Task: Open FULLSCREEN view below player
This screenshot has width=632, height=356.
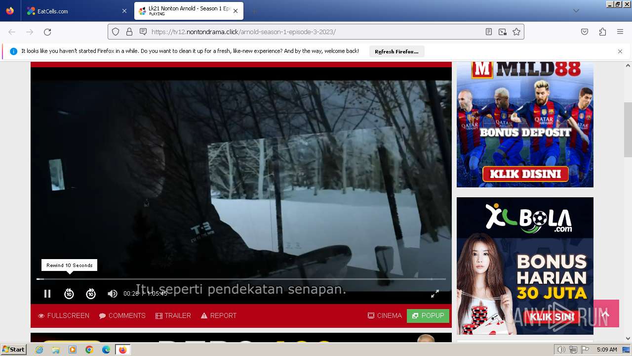Action: pyautogui.click(x=64, y=315)
